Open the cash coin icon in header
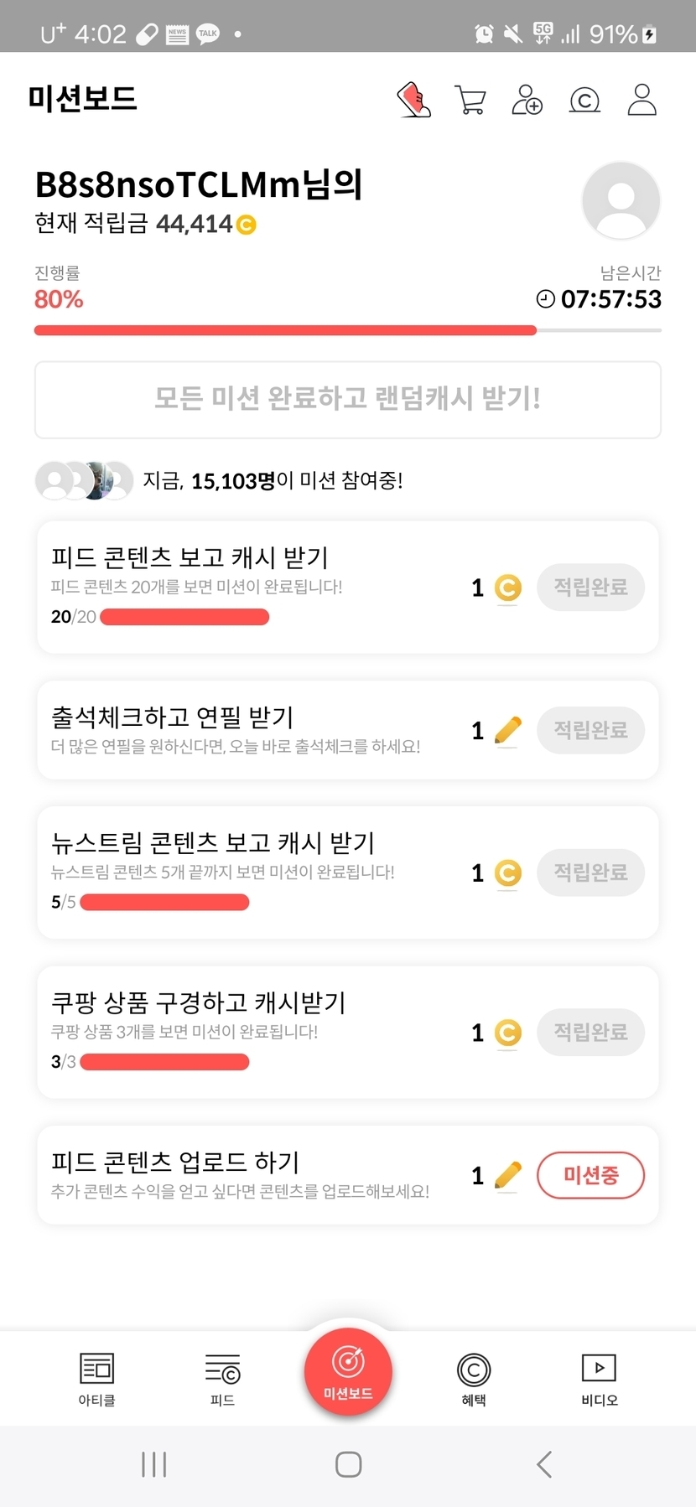Screen dimensions: 696x1507 [x=584, y=101]
